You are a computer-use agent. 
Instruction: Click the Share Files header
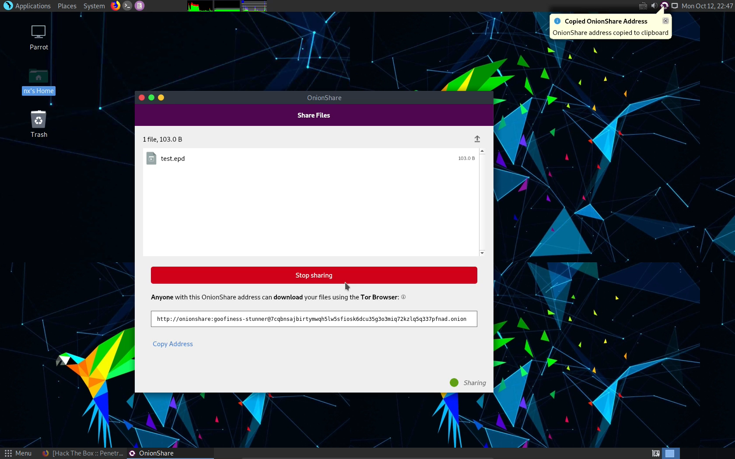(314, 115)
